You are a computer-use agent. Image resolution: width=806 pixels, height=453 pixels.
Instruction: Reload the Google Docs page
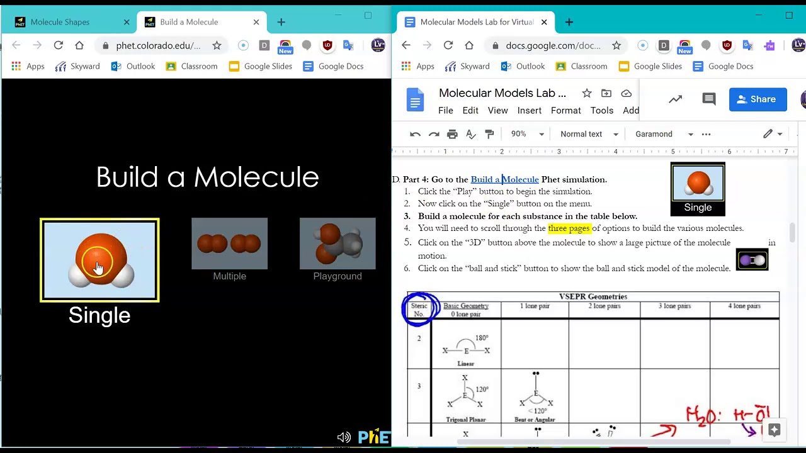pos(448,45)
